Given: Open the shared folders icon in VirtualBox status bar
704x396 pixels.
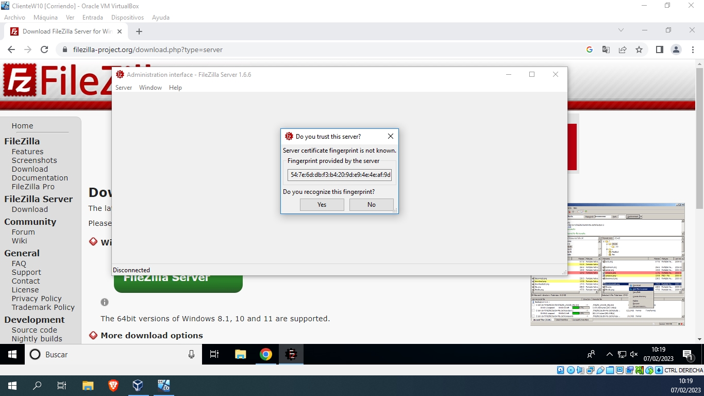Looking at the screenshot, I should coord(610,370).
